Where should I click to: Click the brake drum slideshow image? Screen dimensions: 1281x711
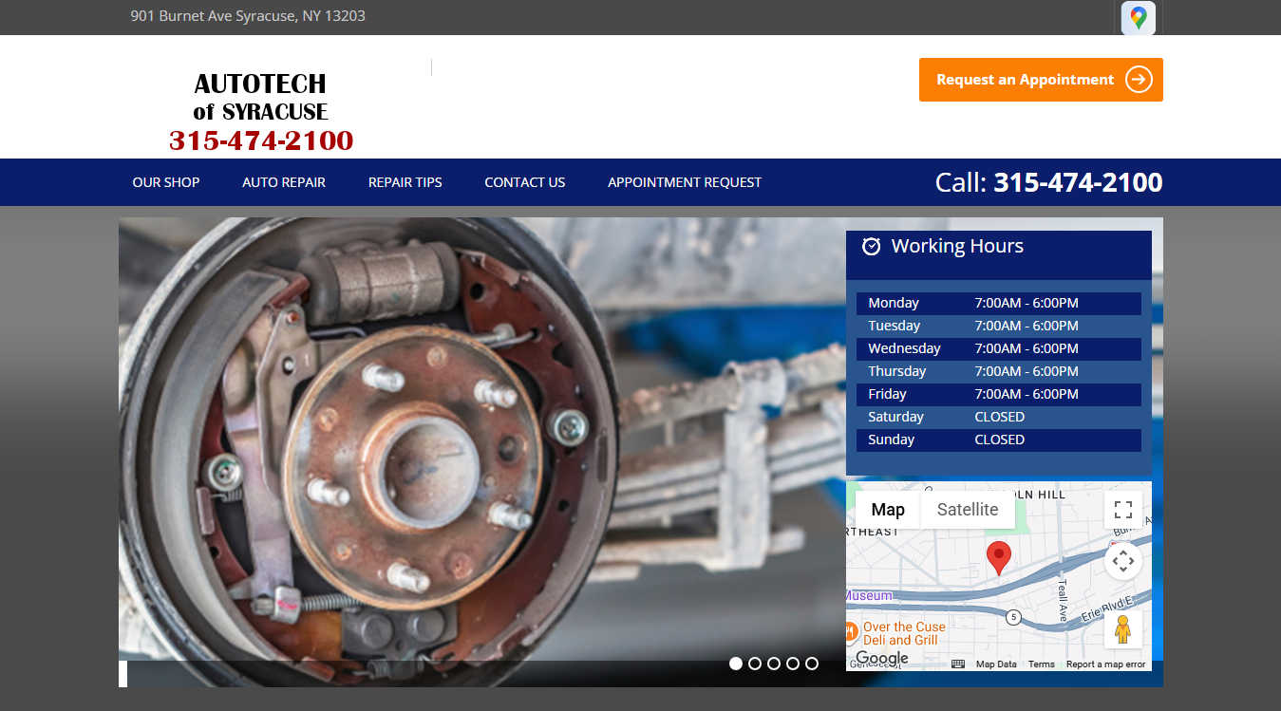coord(482,452)
